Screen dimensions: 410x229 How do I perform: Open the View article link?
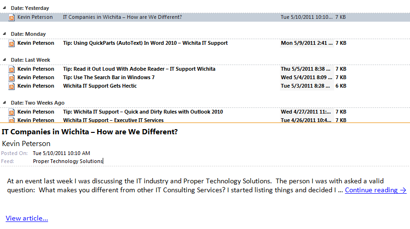(27, 218)
